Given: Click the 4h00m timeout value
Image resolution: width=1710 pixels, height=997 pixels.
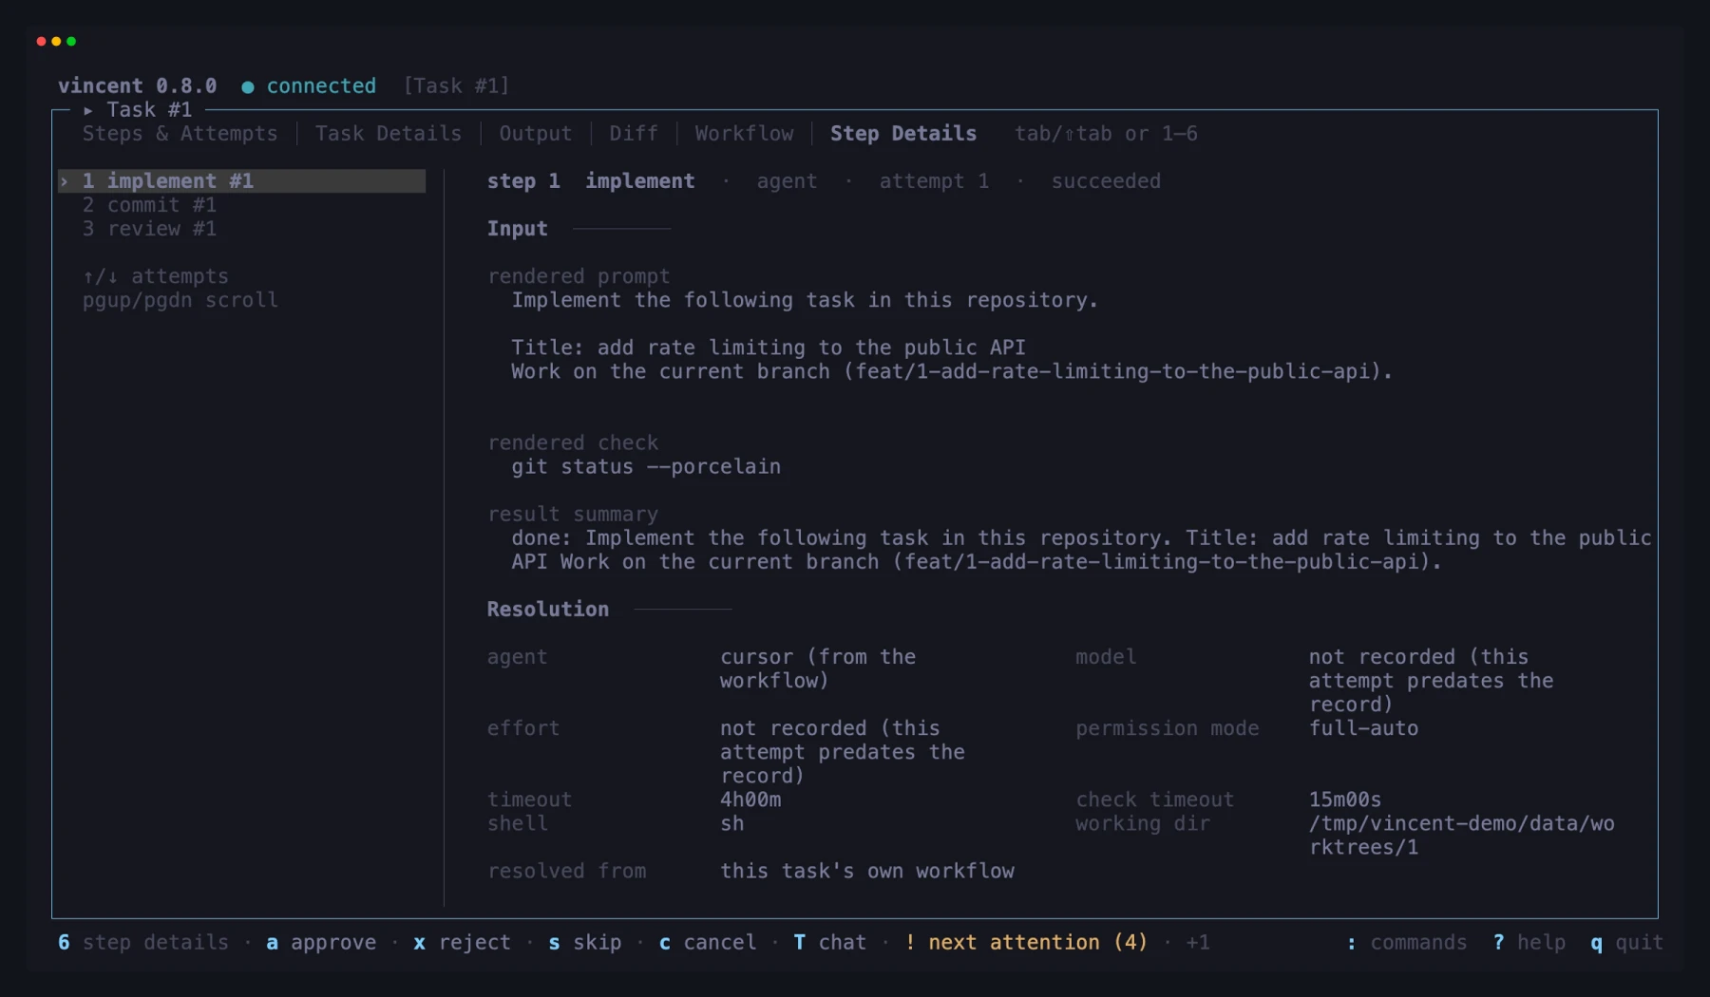Looking at the screenshot, I should tap(750, 799).
